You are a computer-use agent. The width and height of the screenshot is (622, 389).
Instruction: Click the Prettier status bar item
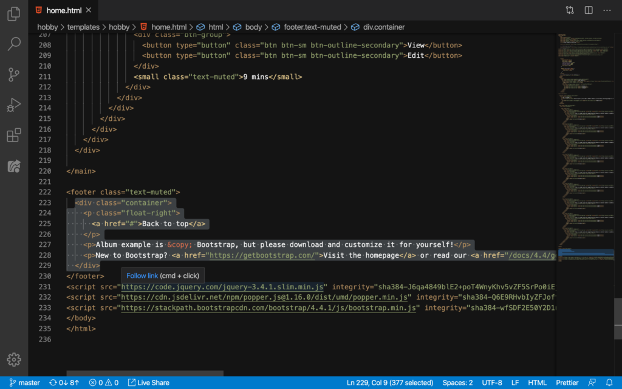[x=567, y=383]
